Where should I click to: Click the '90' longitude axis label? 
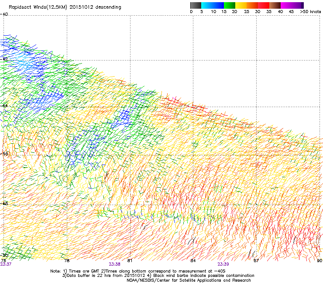(320, 261)
